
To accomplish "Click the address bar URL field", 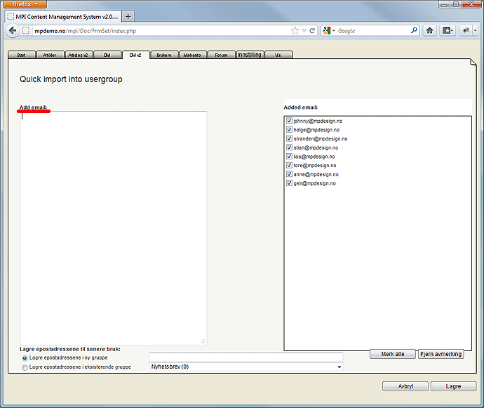I will (161, 31).
